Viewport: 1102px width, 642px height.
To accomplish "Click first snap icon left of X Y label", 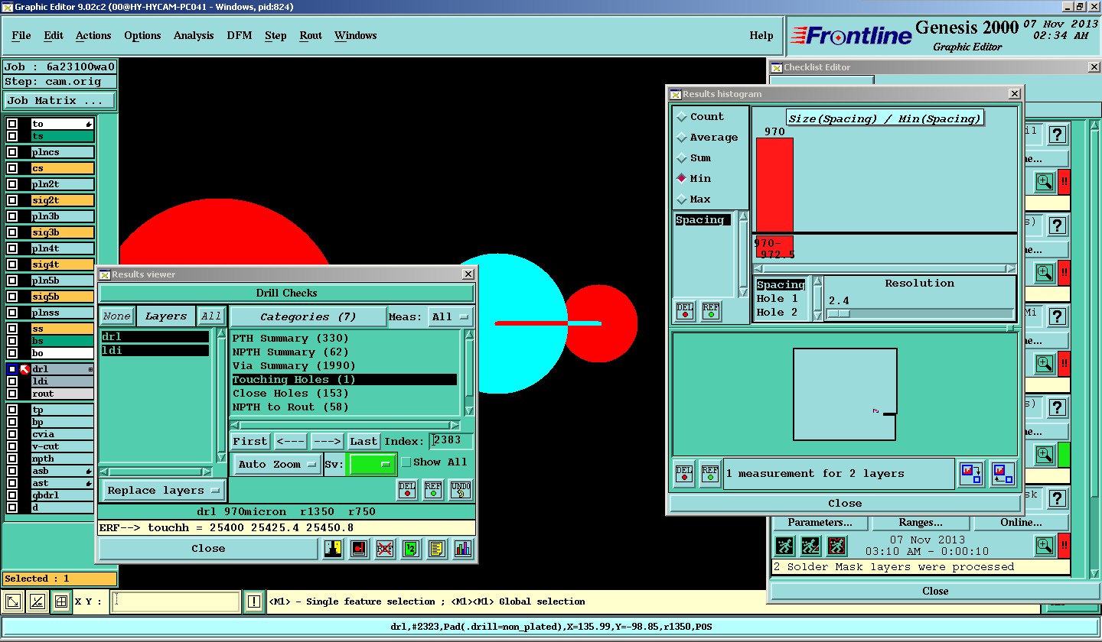I will tap(14, 602).
